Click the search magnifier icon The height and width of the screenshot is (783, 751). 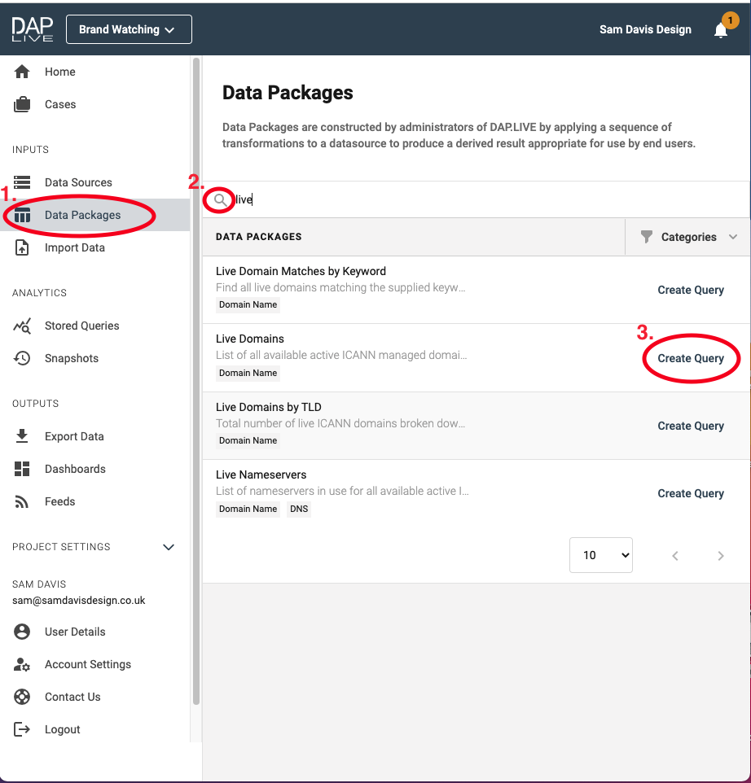[x=220, y=199]
